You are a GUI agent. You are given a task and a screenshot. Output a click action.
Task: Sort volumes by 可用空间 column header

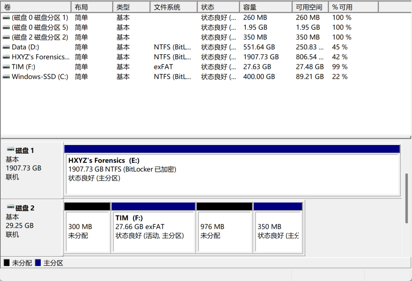pyautogui.click(x=311, y=7)
